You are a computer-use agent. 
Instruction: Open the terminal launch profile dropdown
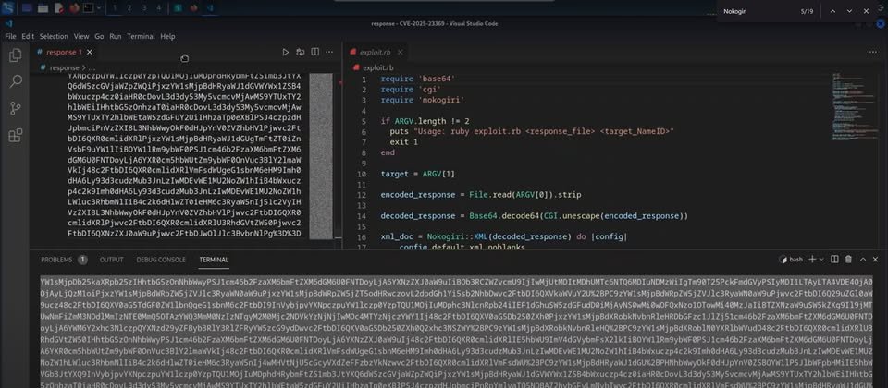820,259
